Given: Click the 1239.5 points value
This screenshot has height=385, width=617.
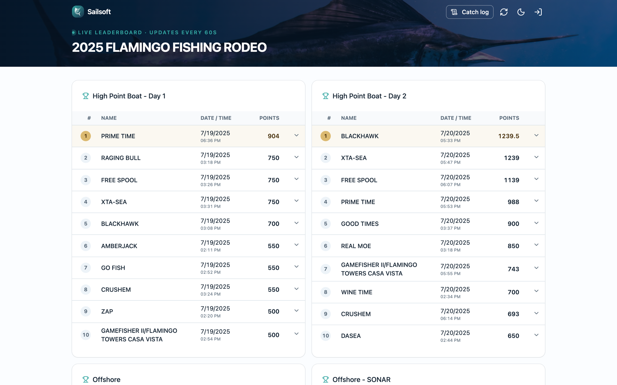Looking at the screenshot, I should (x=508, y=136).
